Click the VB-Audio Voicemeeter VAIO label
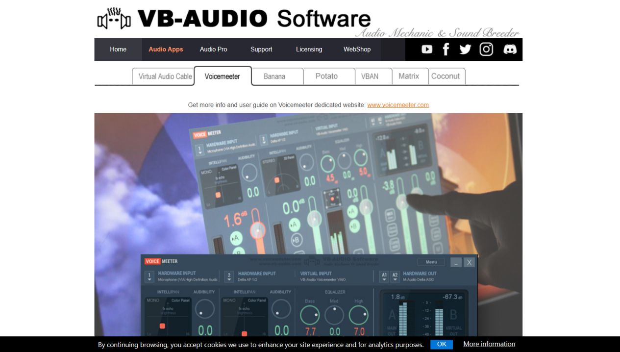 323,279
